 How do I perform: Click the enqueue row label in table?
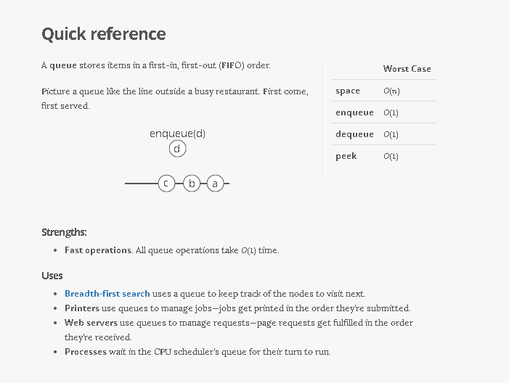354,112
